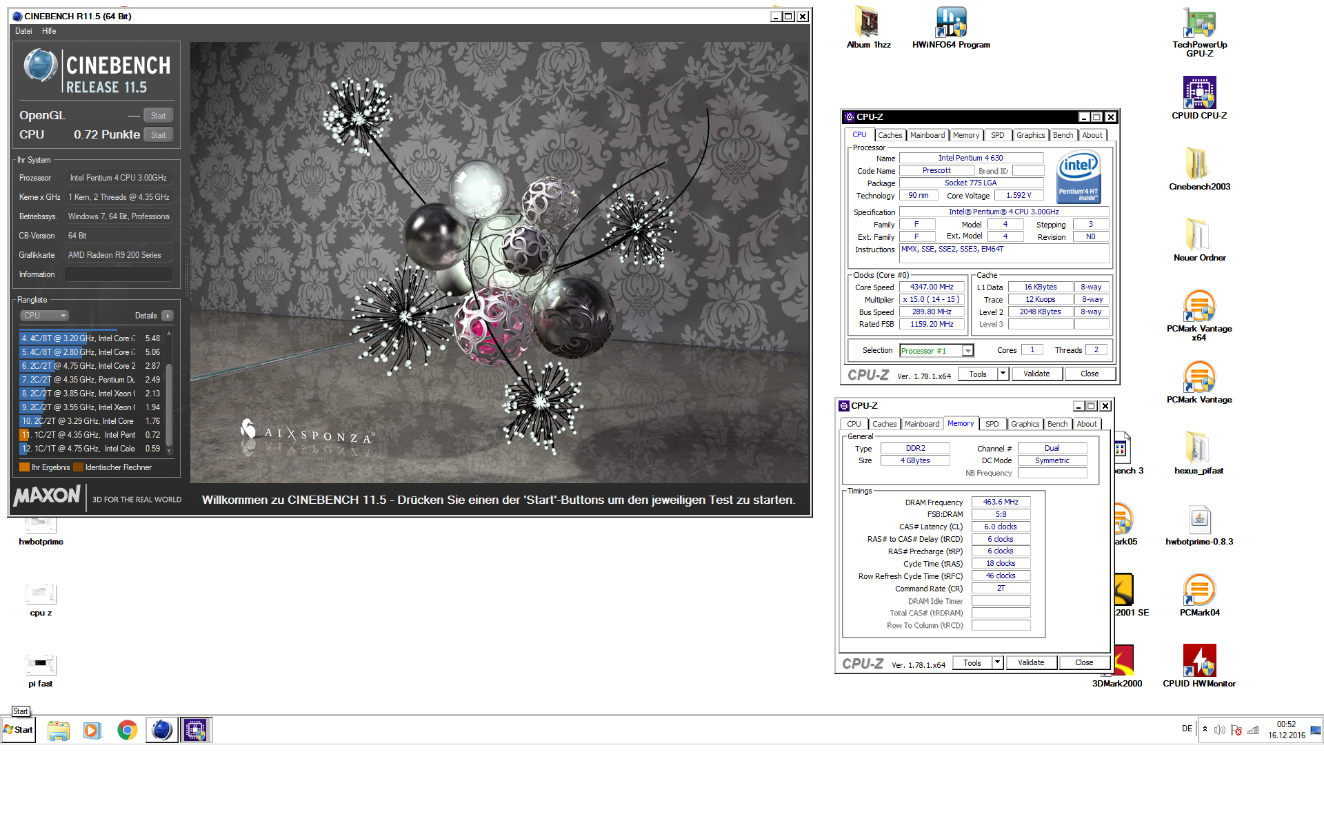Launch PCMark Vantage x64 shortcut
Image resolution: width=1324 pixels, height=834 pixels.
point(1199,315)
